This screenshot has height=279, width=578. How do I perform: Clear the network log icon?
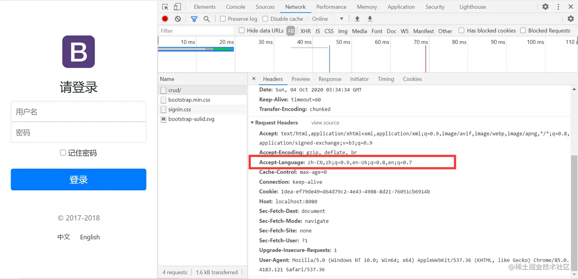[178, 19]
